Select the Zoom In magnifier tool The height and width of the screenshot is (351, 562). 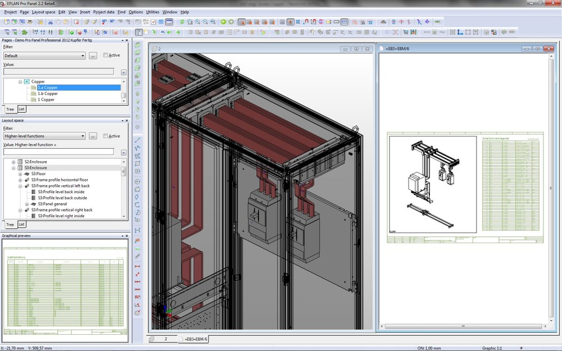(x=198, y=21)
